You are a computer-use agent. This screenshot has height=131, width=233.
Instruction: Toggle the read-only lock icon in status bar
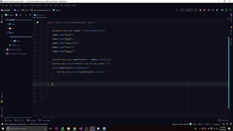(223, 124)
